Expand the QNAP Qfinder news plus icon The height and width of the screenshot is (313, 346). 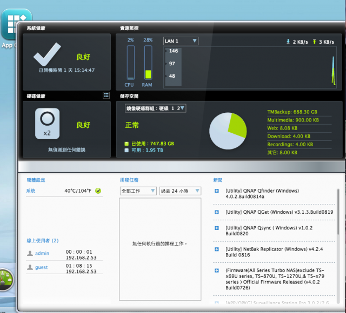pos(217,190)
